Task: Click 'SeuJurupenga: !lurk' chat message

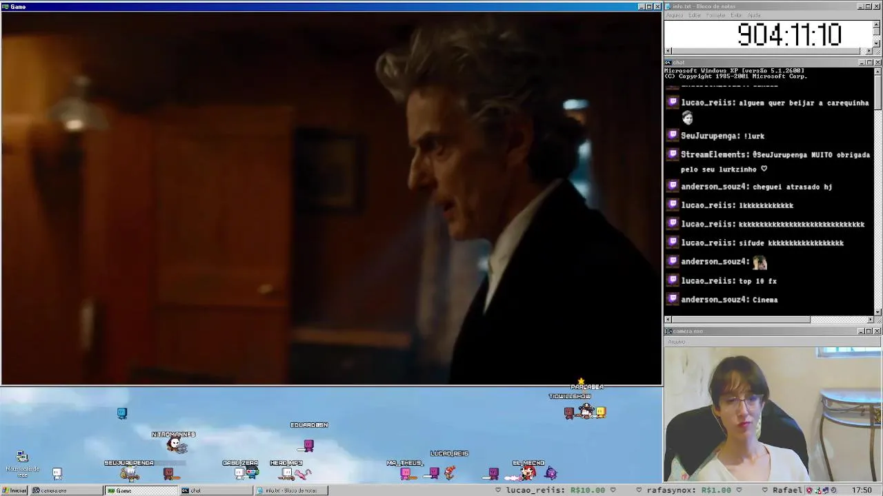Action: coord(722,136)
